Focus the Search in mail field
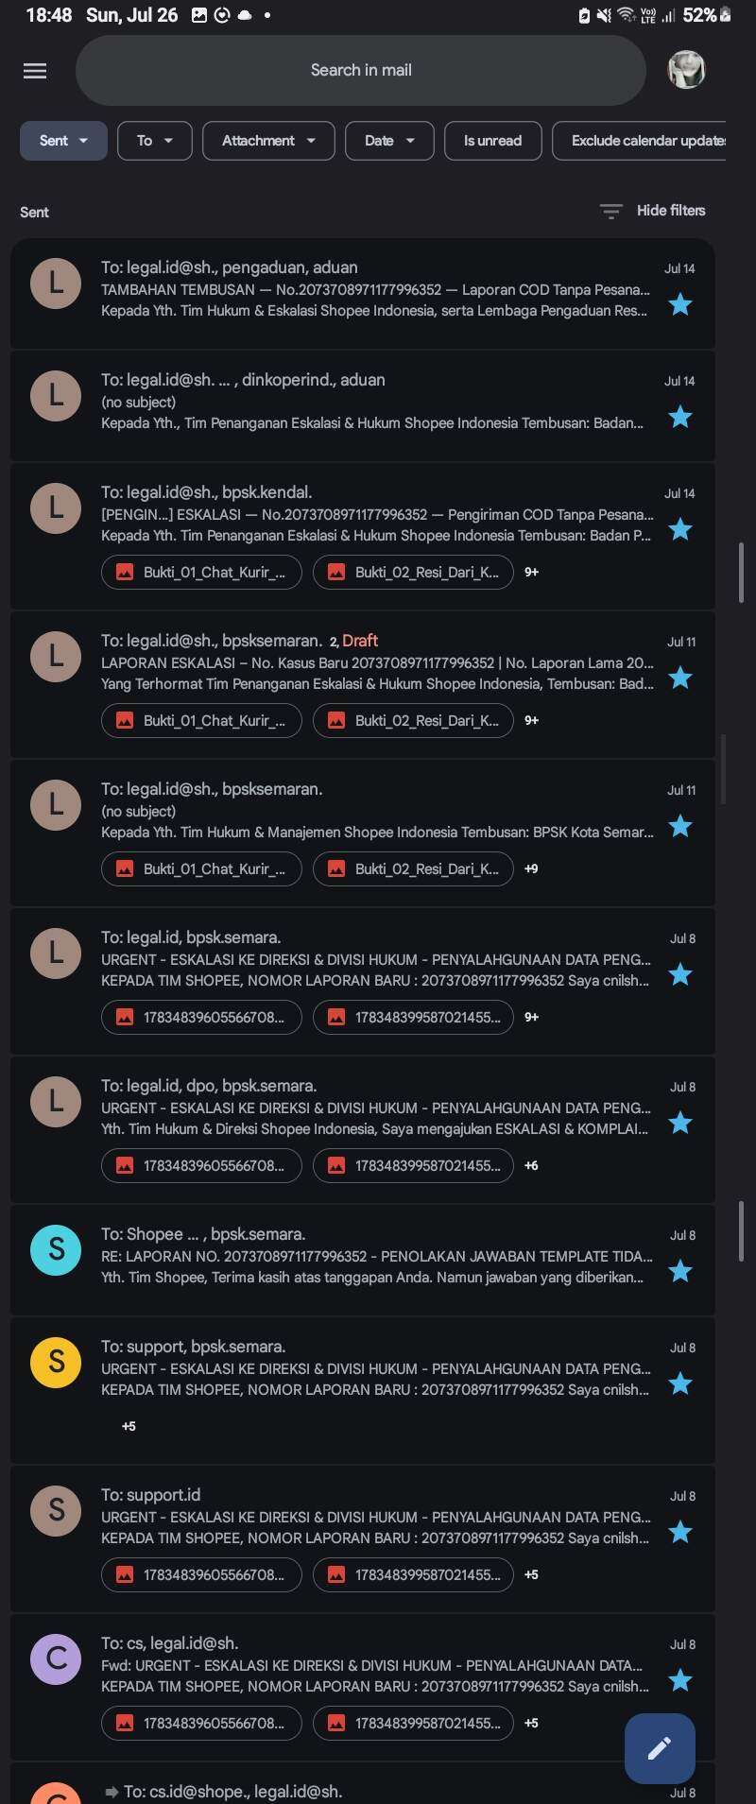The width and height of the screenshot is (756, 1804). click(x=361, y=70)
